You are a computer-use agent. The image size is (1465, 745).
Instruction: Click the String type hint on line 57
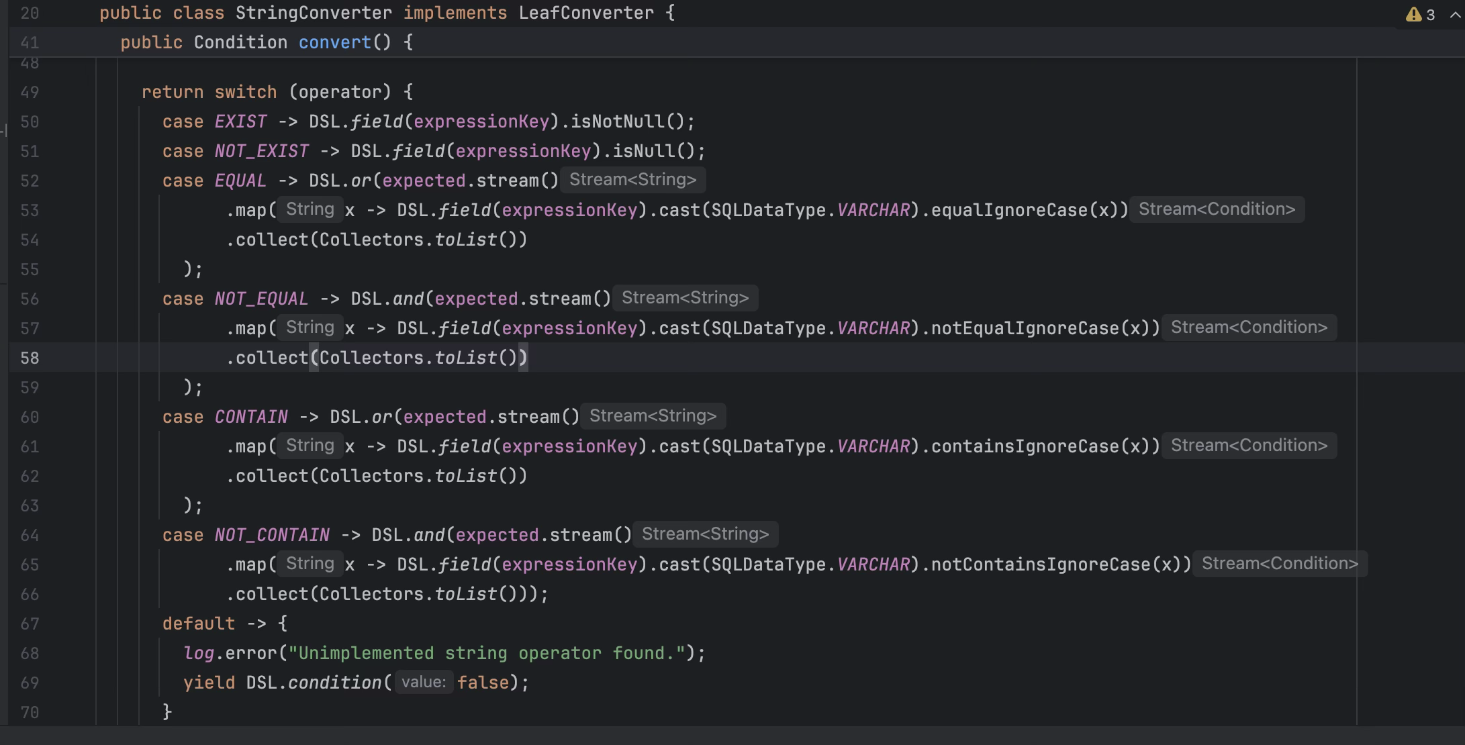coord(310,328)
